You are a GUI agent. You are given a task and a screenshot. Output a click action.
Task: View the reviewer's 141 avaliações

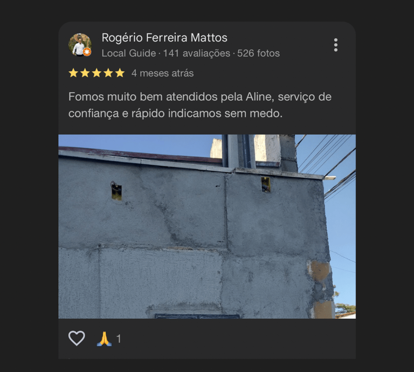[196, 53]
